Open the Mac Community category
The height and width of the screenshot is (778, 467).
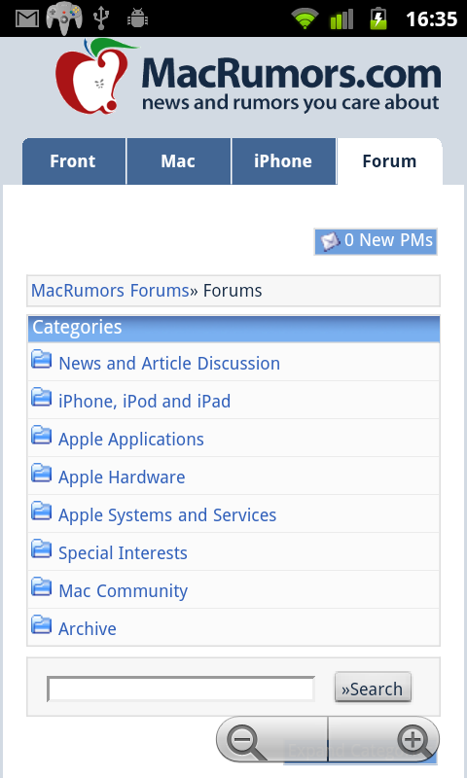pos(124,591)
